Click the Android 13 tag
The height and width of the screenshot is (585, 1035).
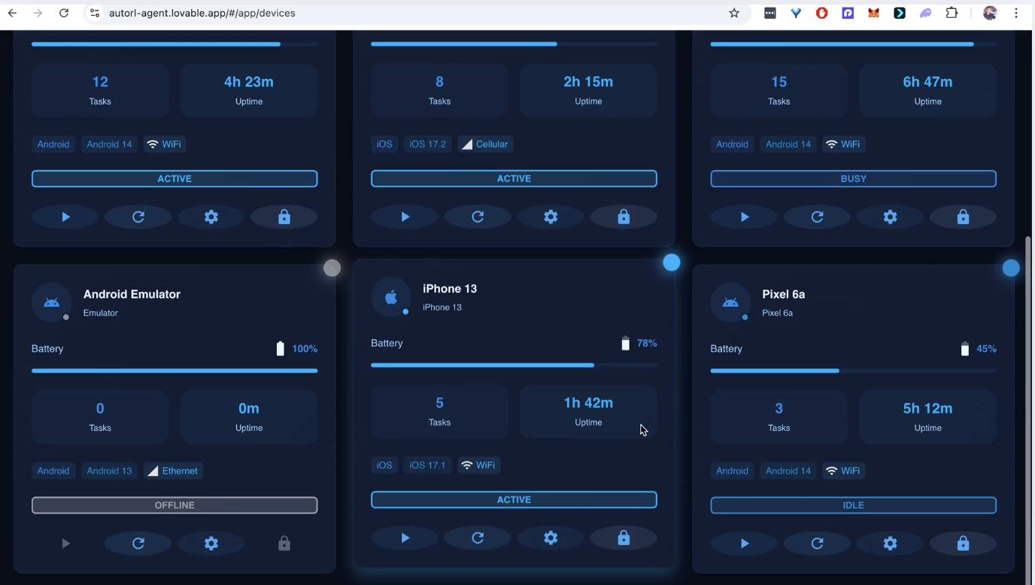(x=109, y=471)
